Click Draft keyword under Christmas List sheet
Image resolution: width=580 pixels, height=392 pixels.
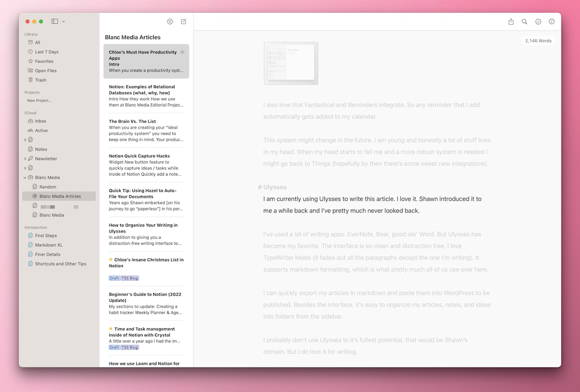(x=114, y=278)
